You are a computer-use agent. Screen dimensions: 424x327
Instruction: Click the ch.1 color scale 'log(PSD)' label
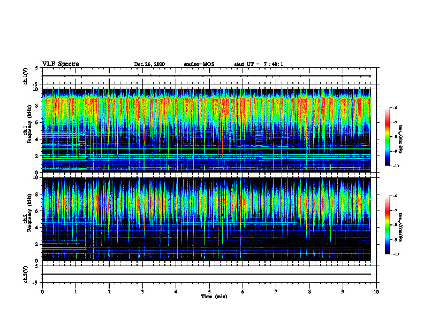click(x=401, y=139)
